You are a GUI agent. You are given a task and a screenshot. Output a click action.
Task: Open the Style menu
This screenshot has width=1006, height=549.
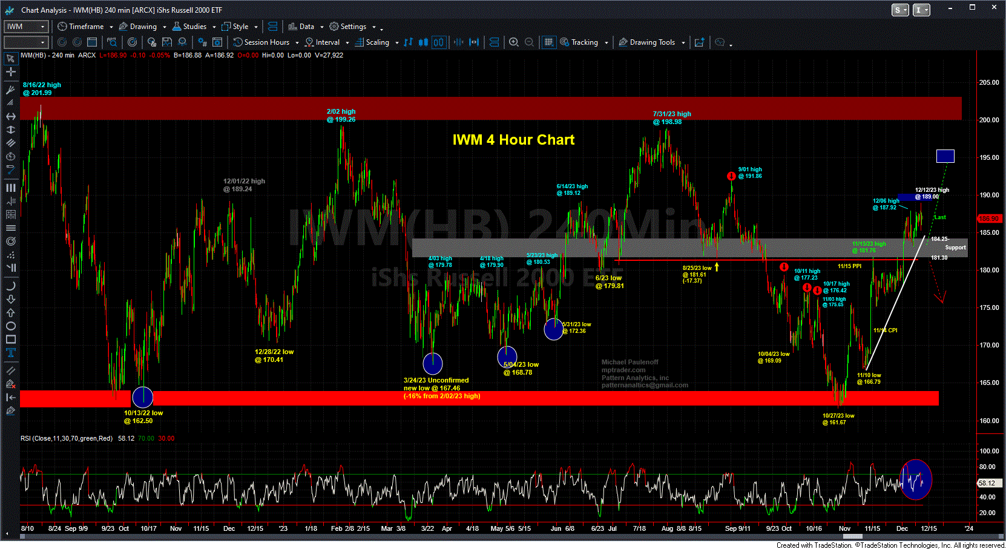point(235,26)
